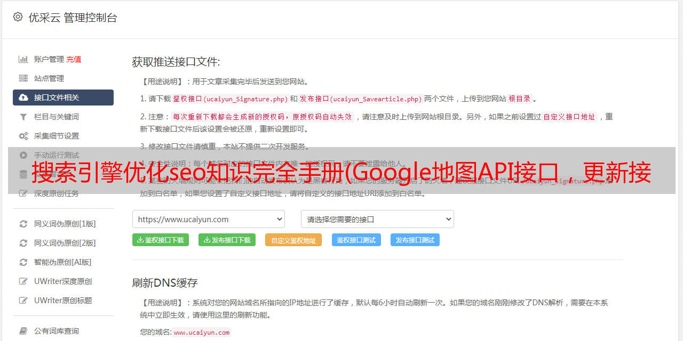The image size is (683, 341).
Task: Click the blue 发布接口测试 button
Action: tap(415, 240)
